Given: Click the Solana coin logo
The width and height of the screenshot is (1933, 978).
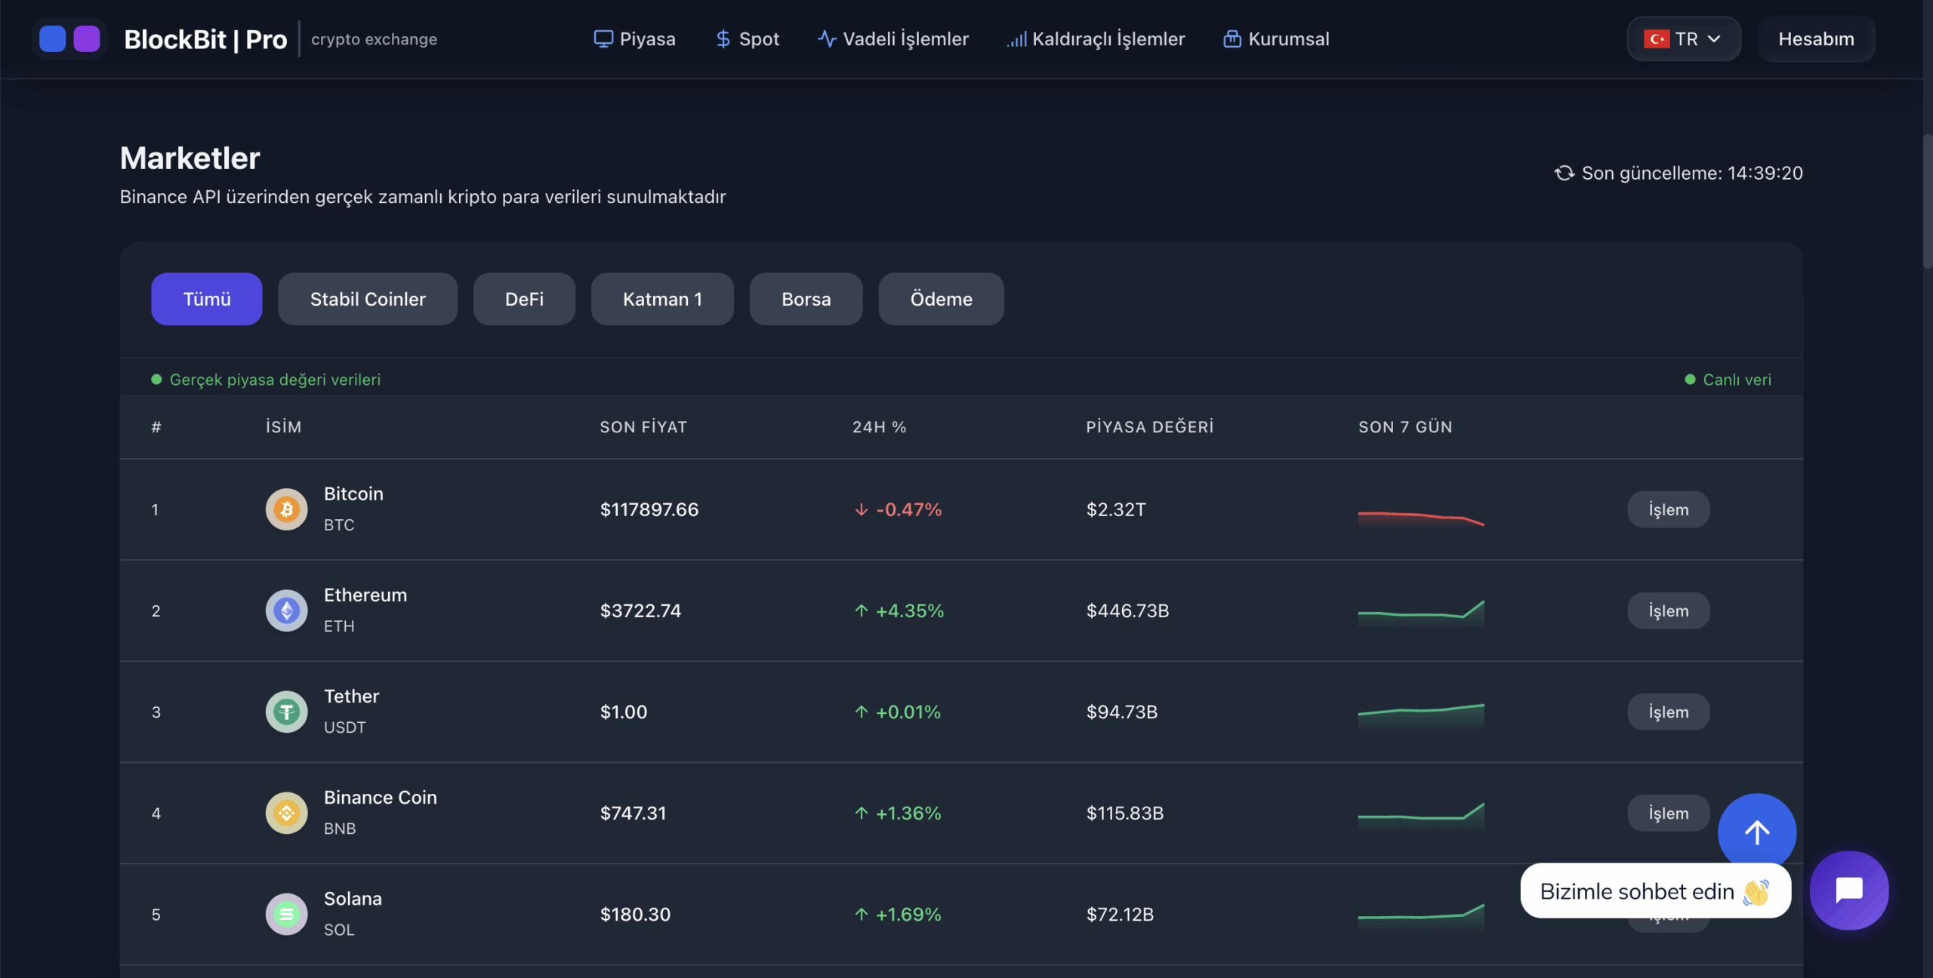Looking at the screenshot, I should pos(286,914).
